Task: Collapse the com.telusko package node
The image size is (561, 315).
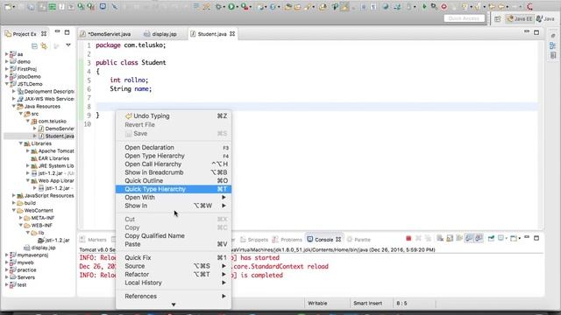Action: 28,121
